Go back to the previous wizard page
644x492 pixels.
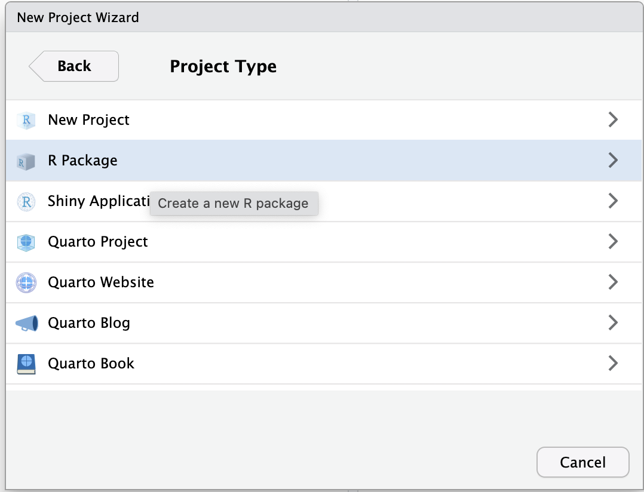click(x=74, y=66)
